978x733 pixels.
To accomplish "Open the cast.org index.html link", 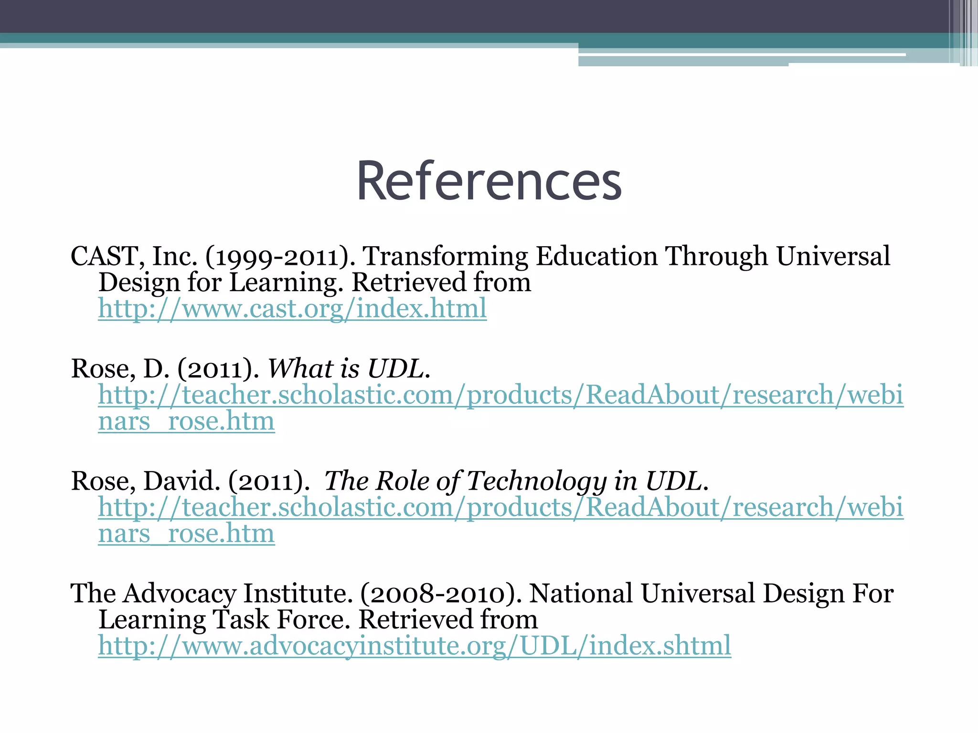I will (292, 309).
